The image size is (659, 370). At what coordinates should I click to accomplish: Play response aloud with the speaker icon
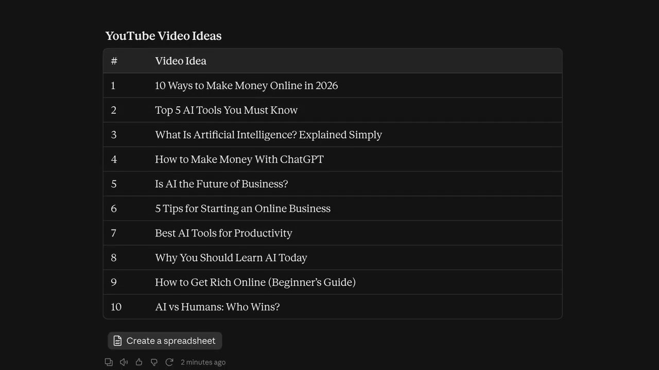pyautogui.click(x=124, y=362)
